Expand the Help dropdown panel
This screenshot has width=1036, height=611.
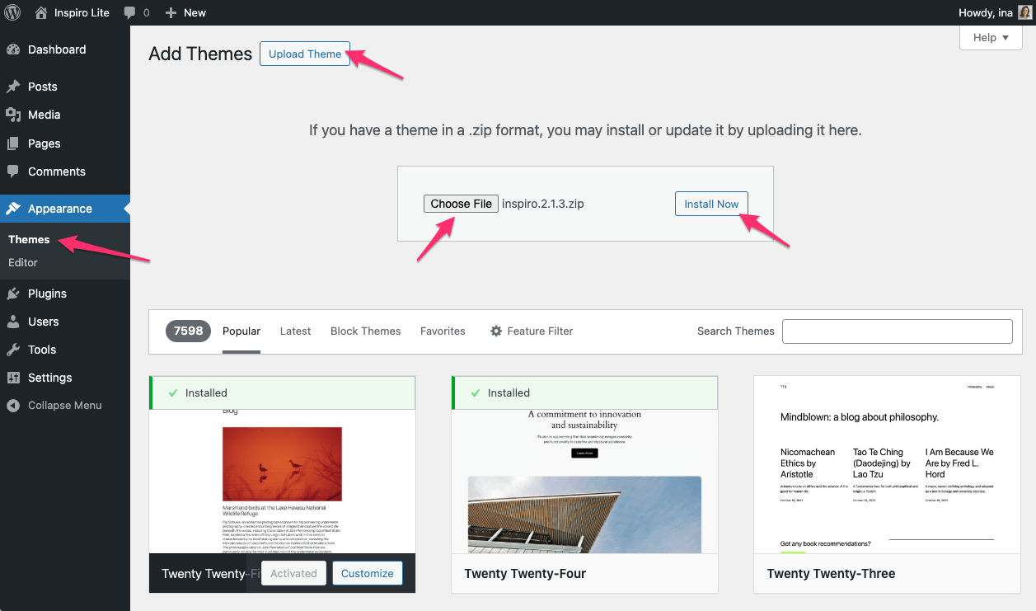(x=991, y=37)
